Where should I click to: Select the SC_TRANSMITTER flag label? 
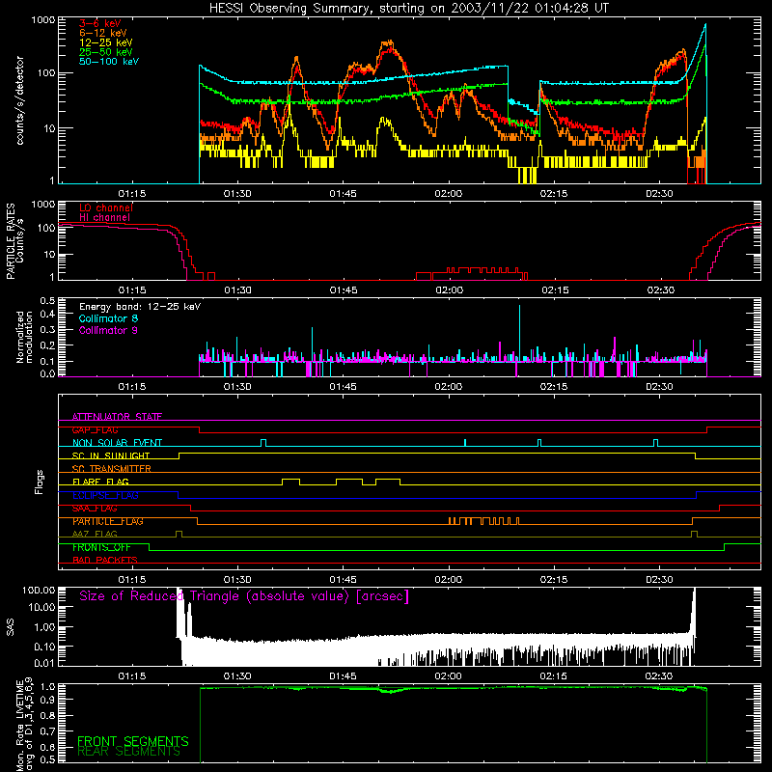coord(112,469)
